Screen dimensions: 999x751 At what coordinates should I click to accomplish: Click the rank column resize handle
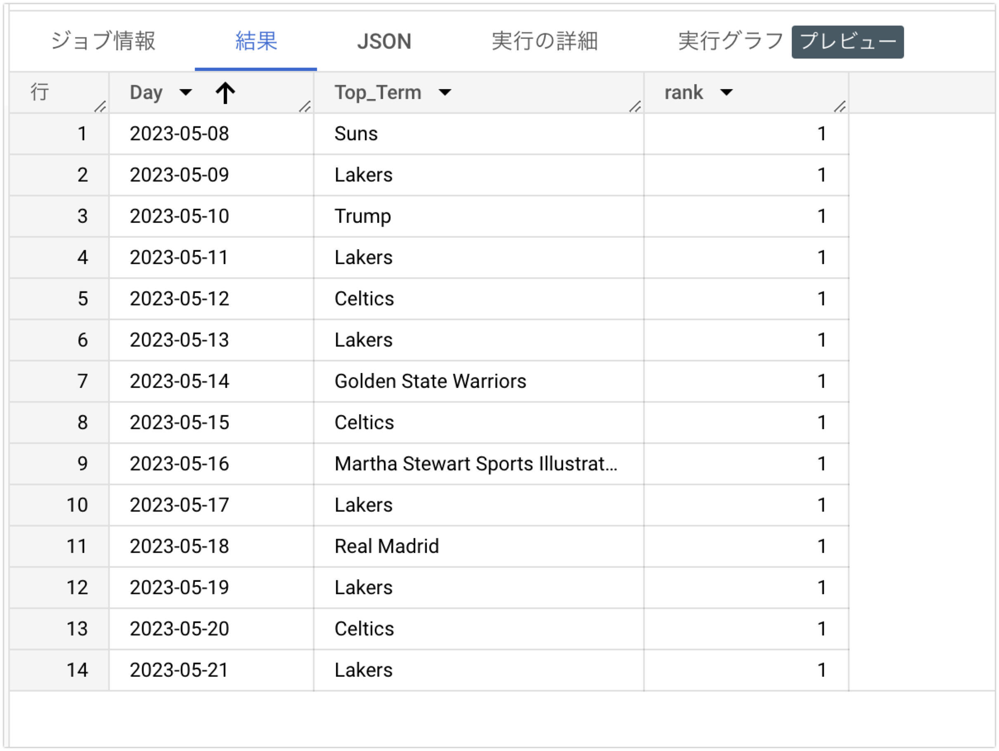pyautogui.click(x=840, y=106)
